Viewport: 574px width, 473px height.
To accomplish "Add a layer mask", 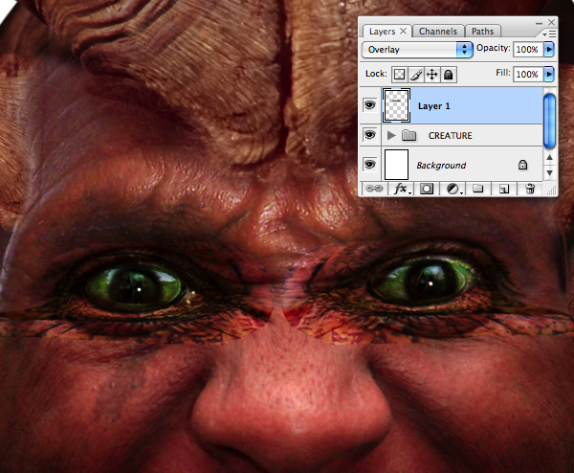I will coord(427,189).
